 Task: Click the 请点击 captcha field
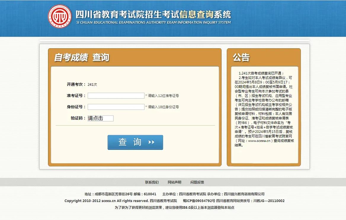tap(101, 118)
